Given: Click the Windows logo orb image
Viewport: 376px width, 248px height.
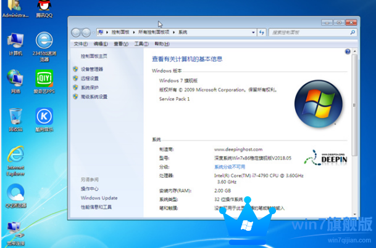Looking at the screenshot, I should [319, 103].
